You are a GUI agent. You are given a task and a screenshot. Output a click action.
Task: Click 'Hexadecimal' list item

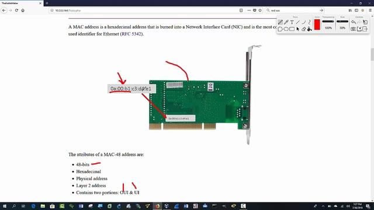click(x=88, y=171)
